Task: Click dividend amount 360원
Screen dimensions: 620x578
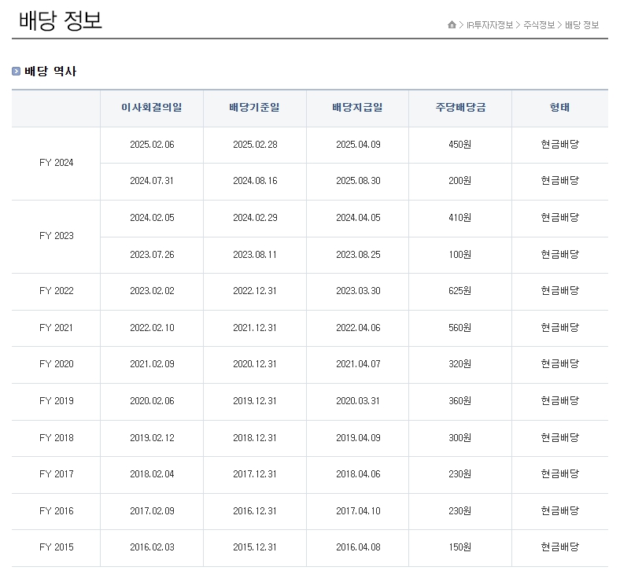Action: coord(459,401)
